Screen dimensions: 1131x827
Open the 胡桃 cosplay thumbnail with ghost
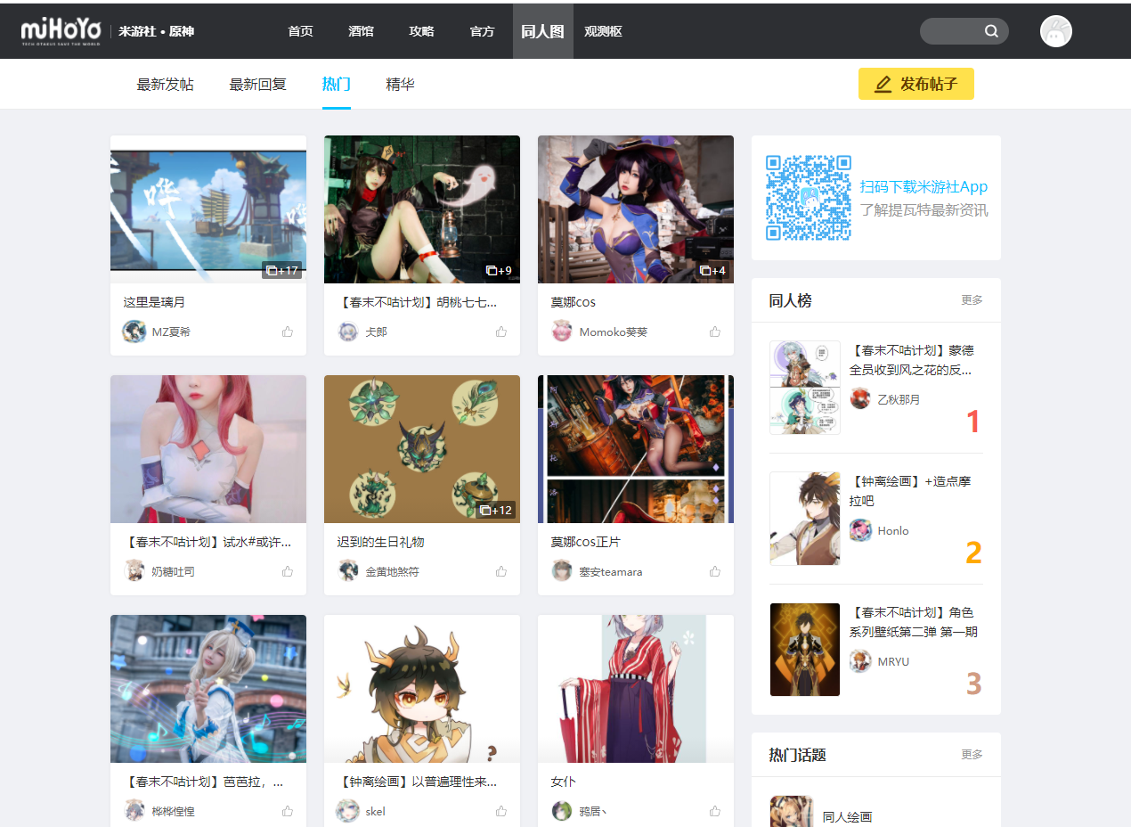tap(422, 209)
